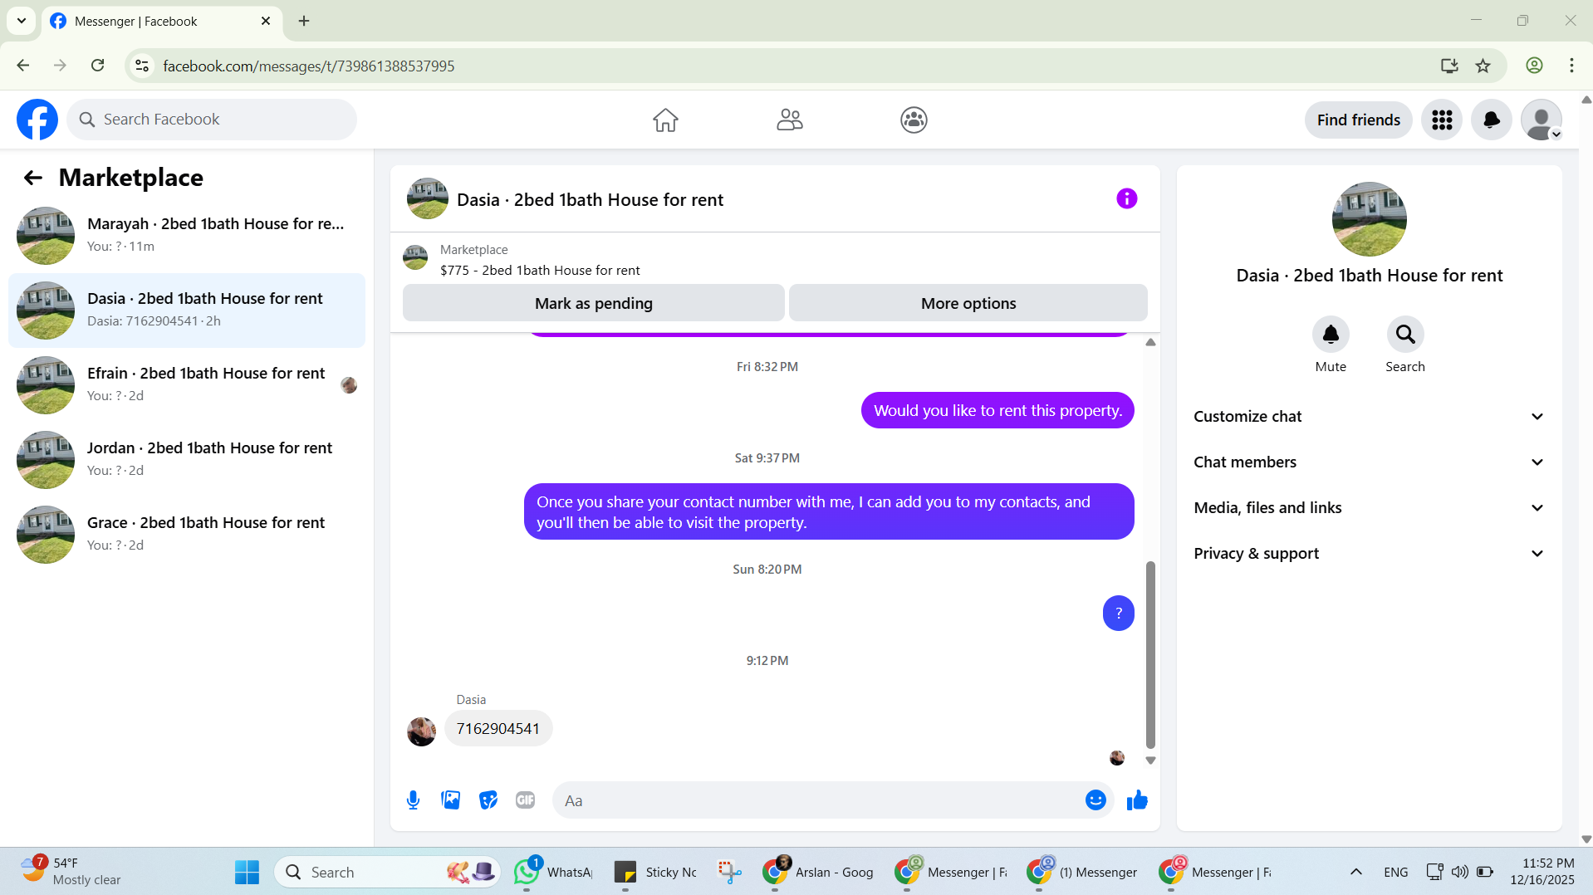Screen dimensions: 1593x895
Task: Open Chrome profile icon
Action: [x=1534, y=66]
